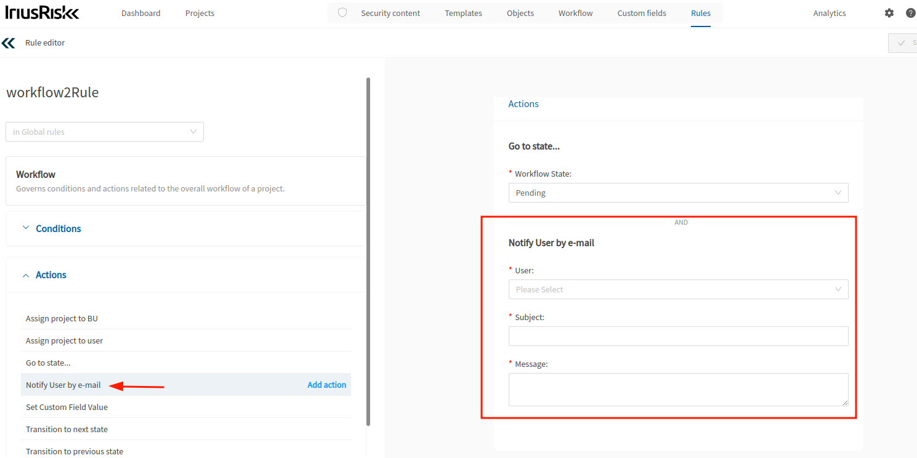Go to Projects
Viewport: 917px width, 458px height.
200,13
